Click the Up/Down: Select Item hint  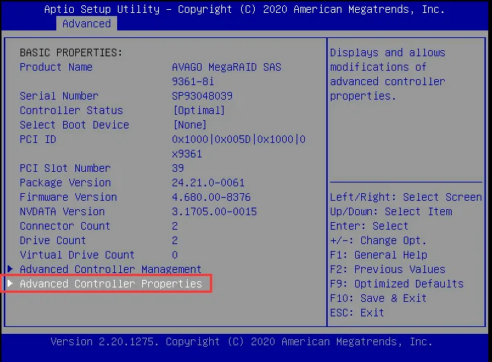pos(391,211)
